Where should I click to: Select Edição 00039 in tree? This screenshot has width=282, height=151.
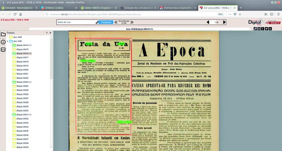(x=23, y=147)
